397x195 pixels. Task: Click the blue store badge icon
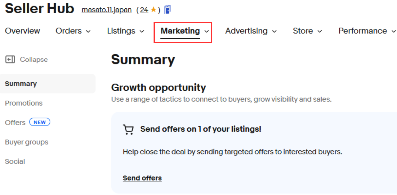(x=167, y=10)
